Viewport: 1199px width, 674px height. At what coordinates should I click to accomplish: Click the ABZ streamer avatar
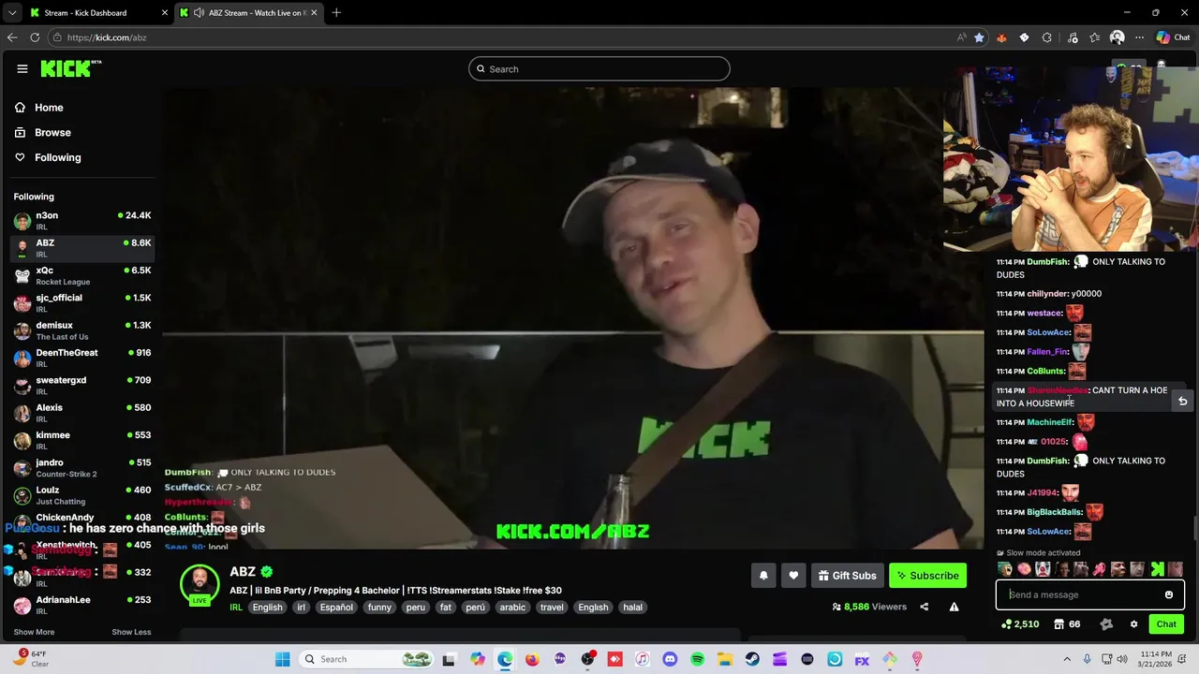(200, 584)
